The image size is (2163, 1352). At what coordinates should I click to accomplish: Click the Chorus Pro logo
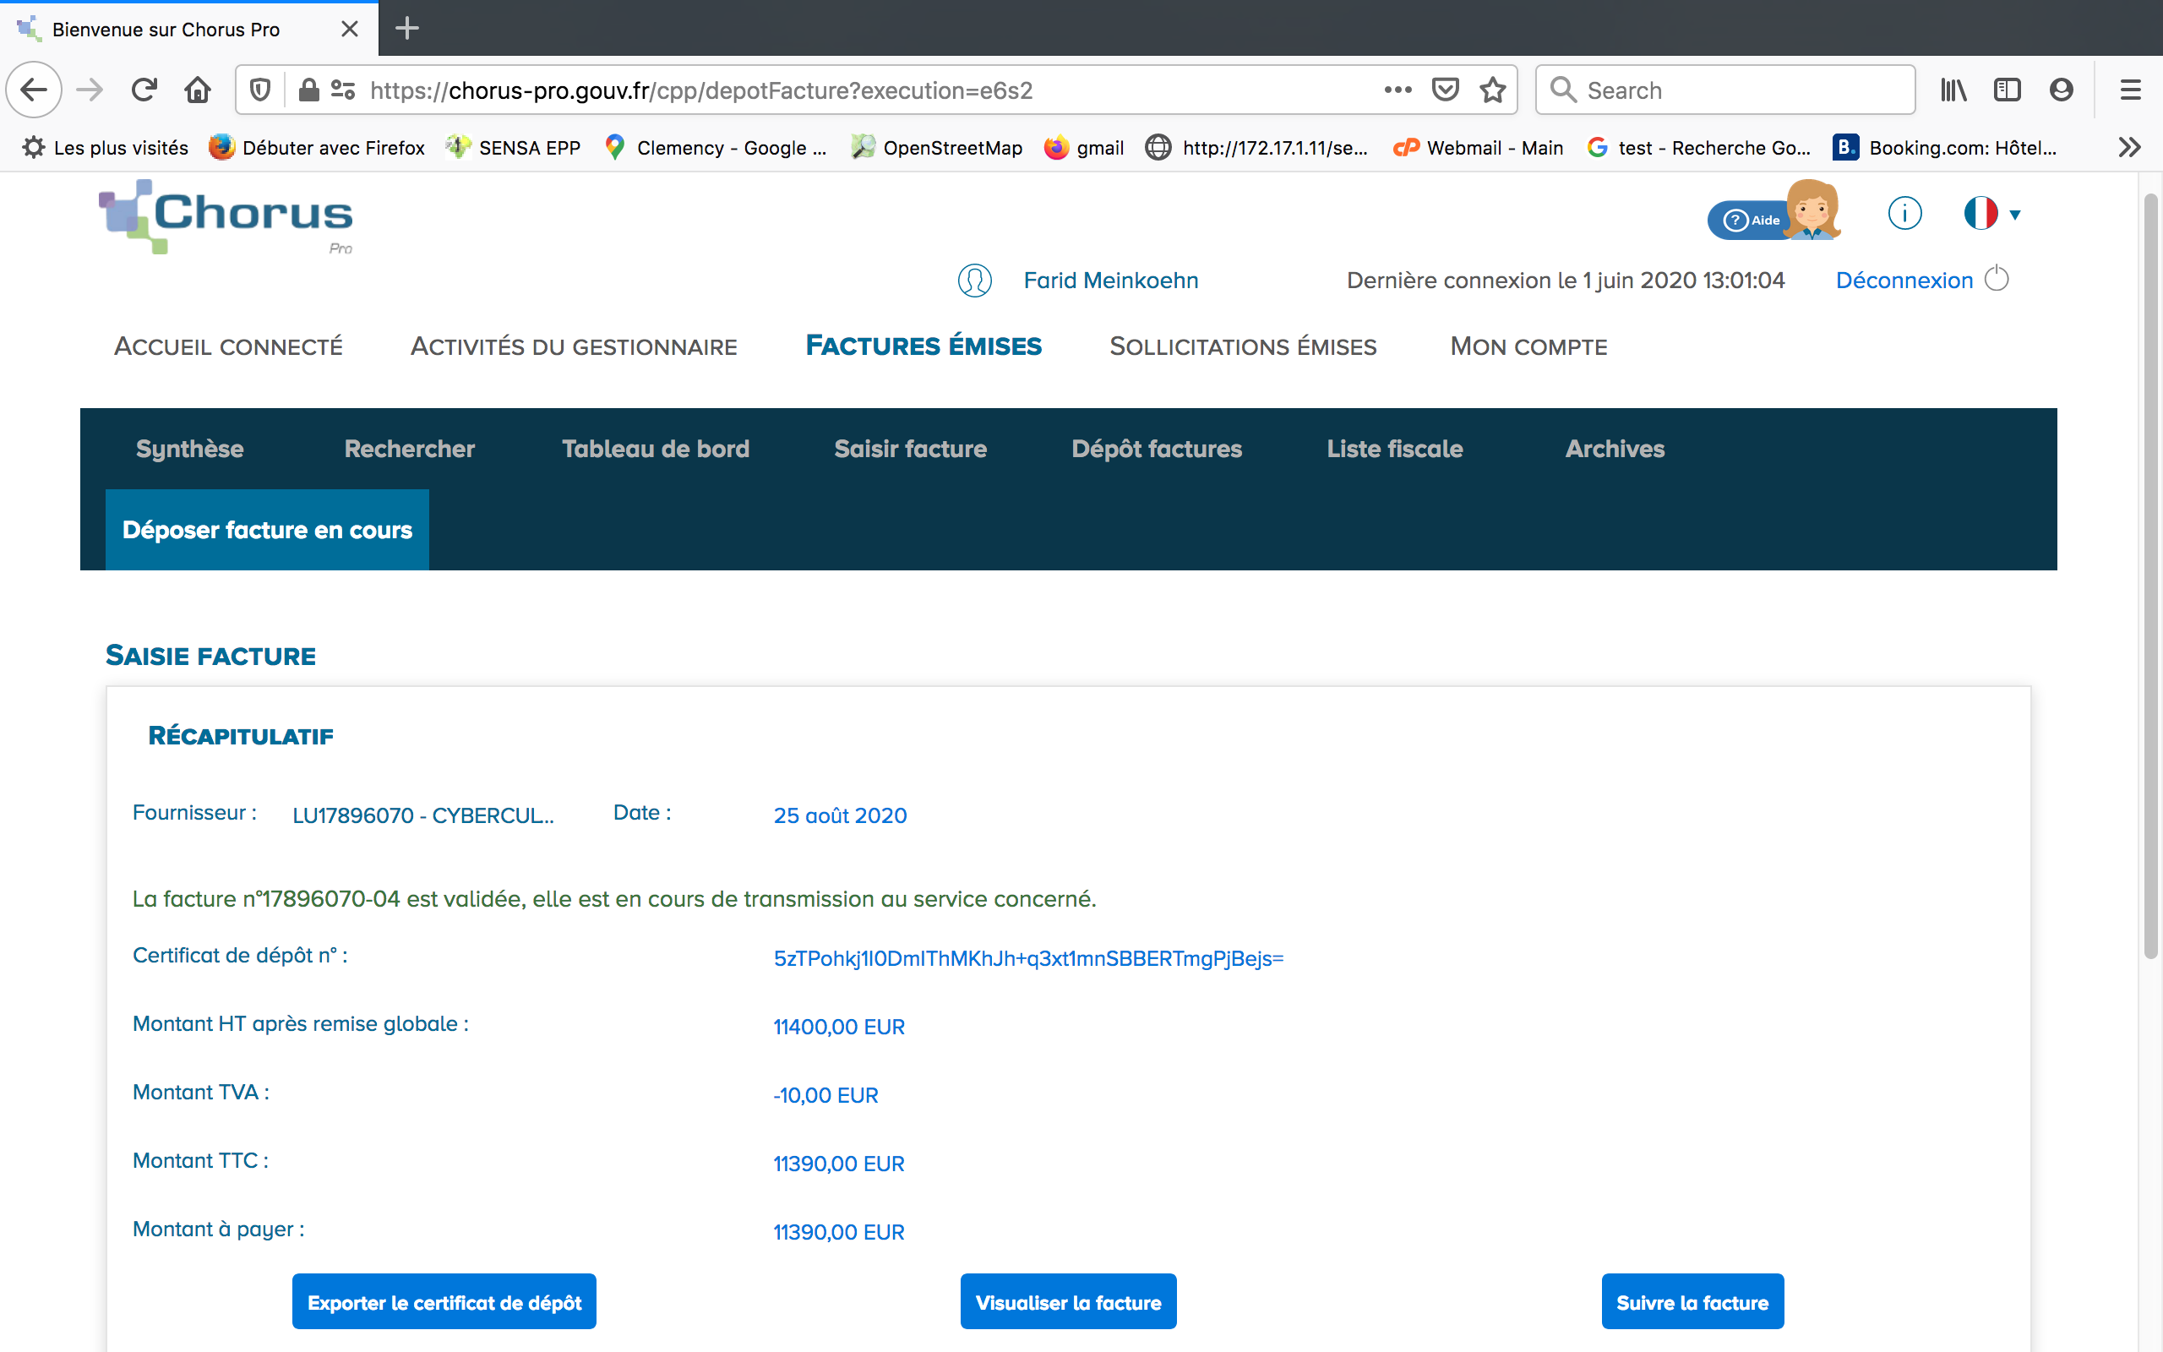[226, 217]
